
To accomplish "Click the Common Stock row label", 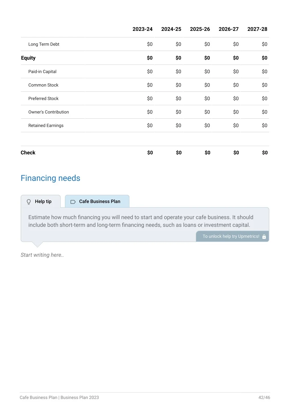I will coord(43,85).
